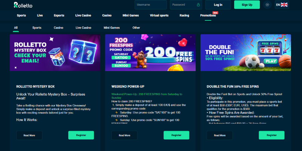Read More about Rolletto Mystery Box
The width and height of the screenshot is (302, 151).
coord(29,136)
